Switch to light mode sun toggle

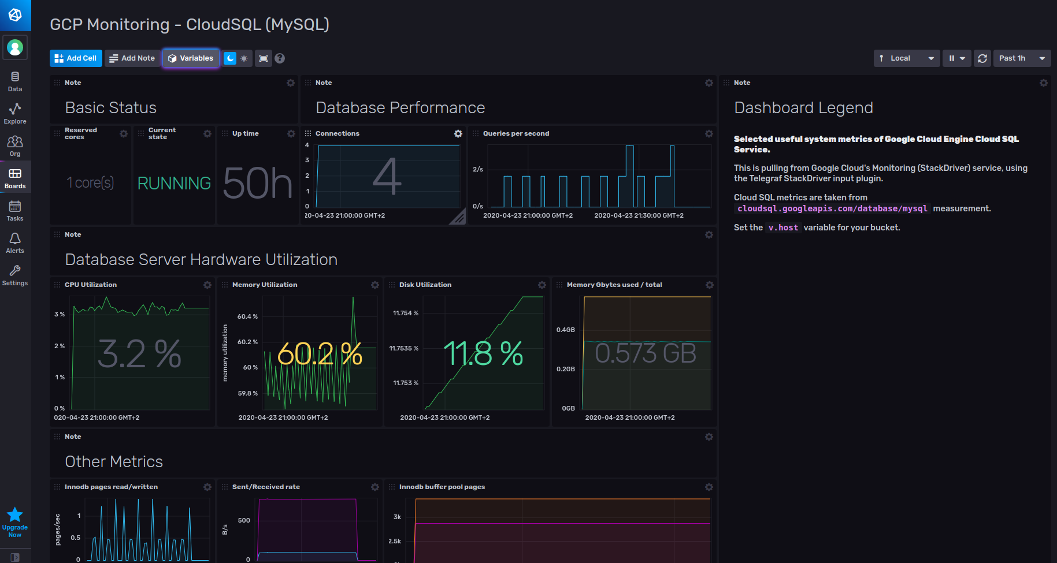click(244, 58)
